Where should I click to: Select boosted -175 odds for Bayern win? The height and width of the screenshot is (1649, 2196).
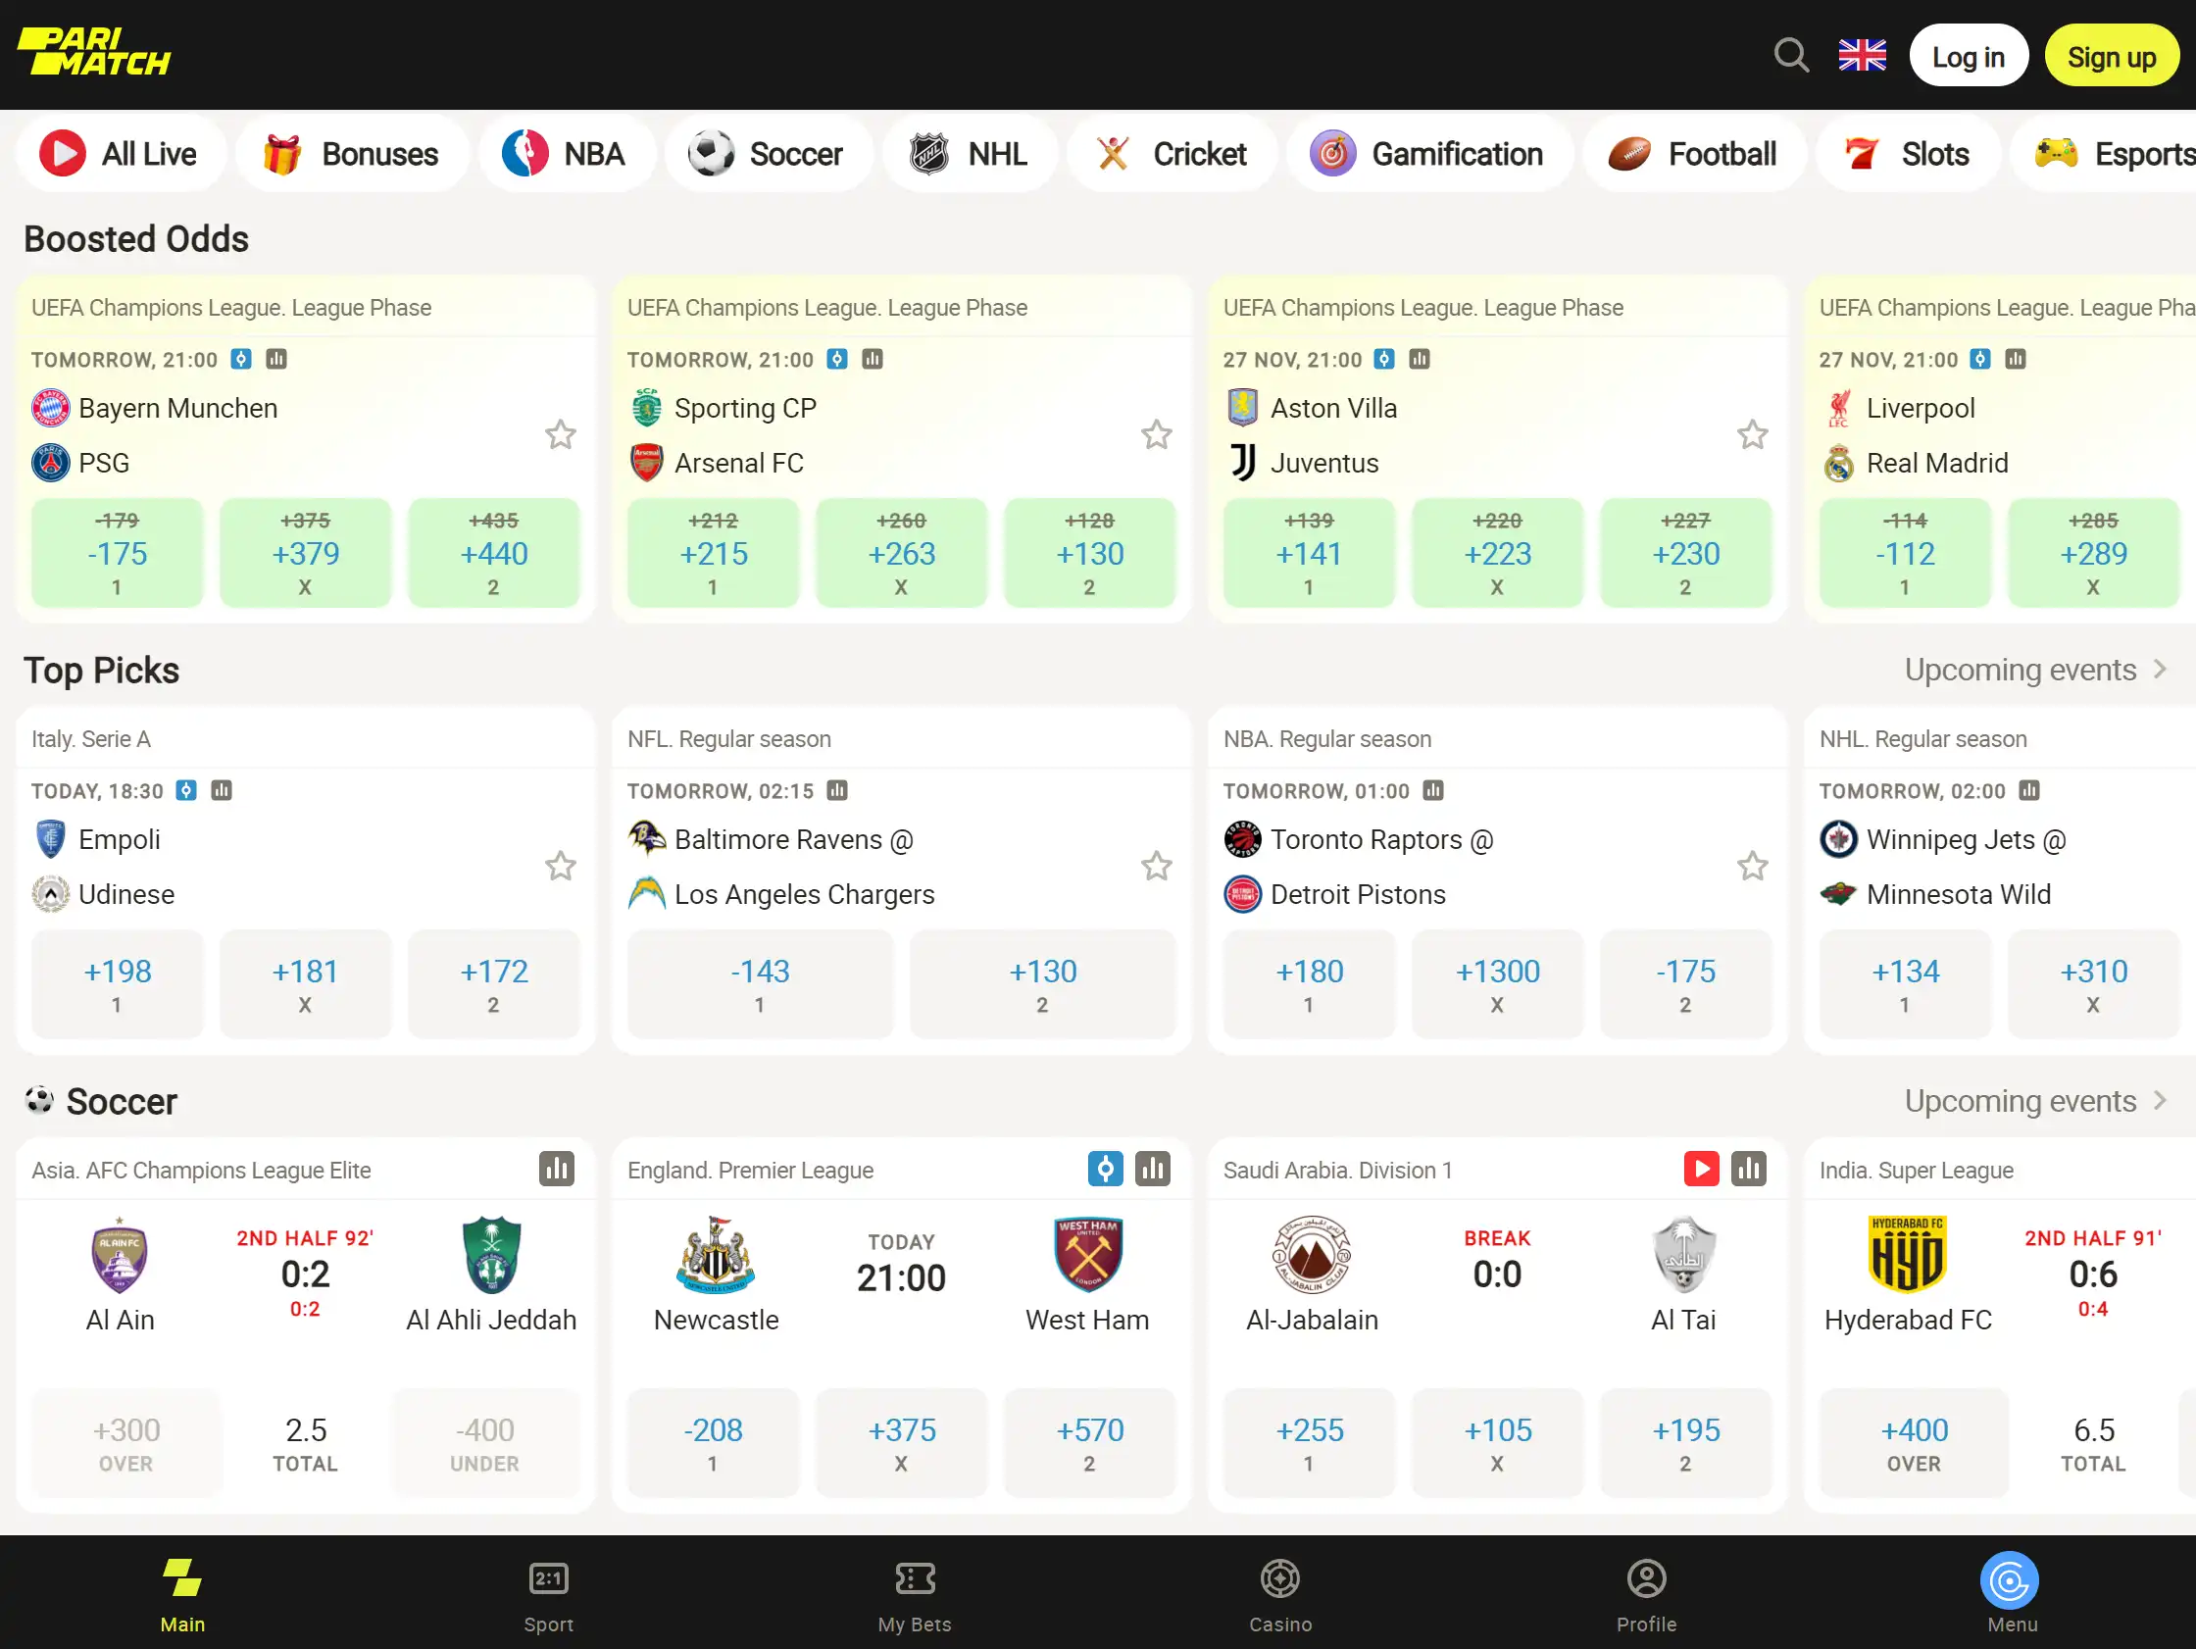click(117, 553)
